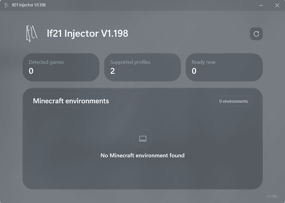This screenshot has width=285, height=203.
Task: Click the refresh icon button
Action: click(x=256, y=34)
